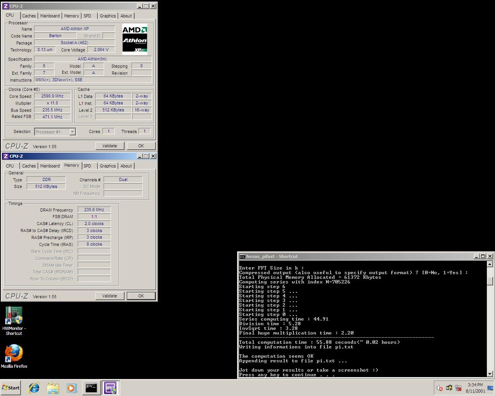Launch Internet Explorer from the taskbar
The image size is (495, 396).
coord(34,388)
